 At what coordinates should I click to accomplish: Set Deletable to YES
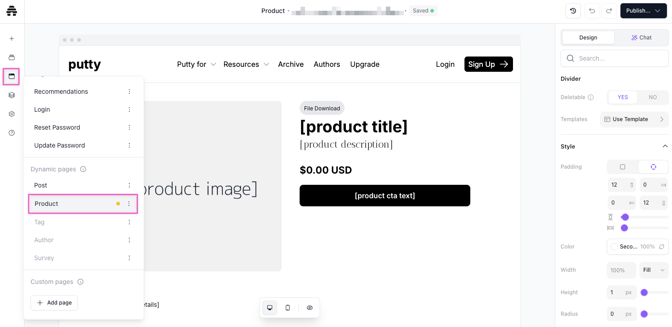tap(623, 97)
